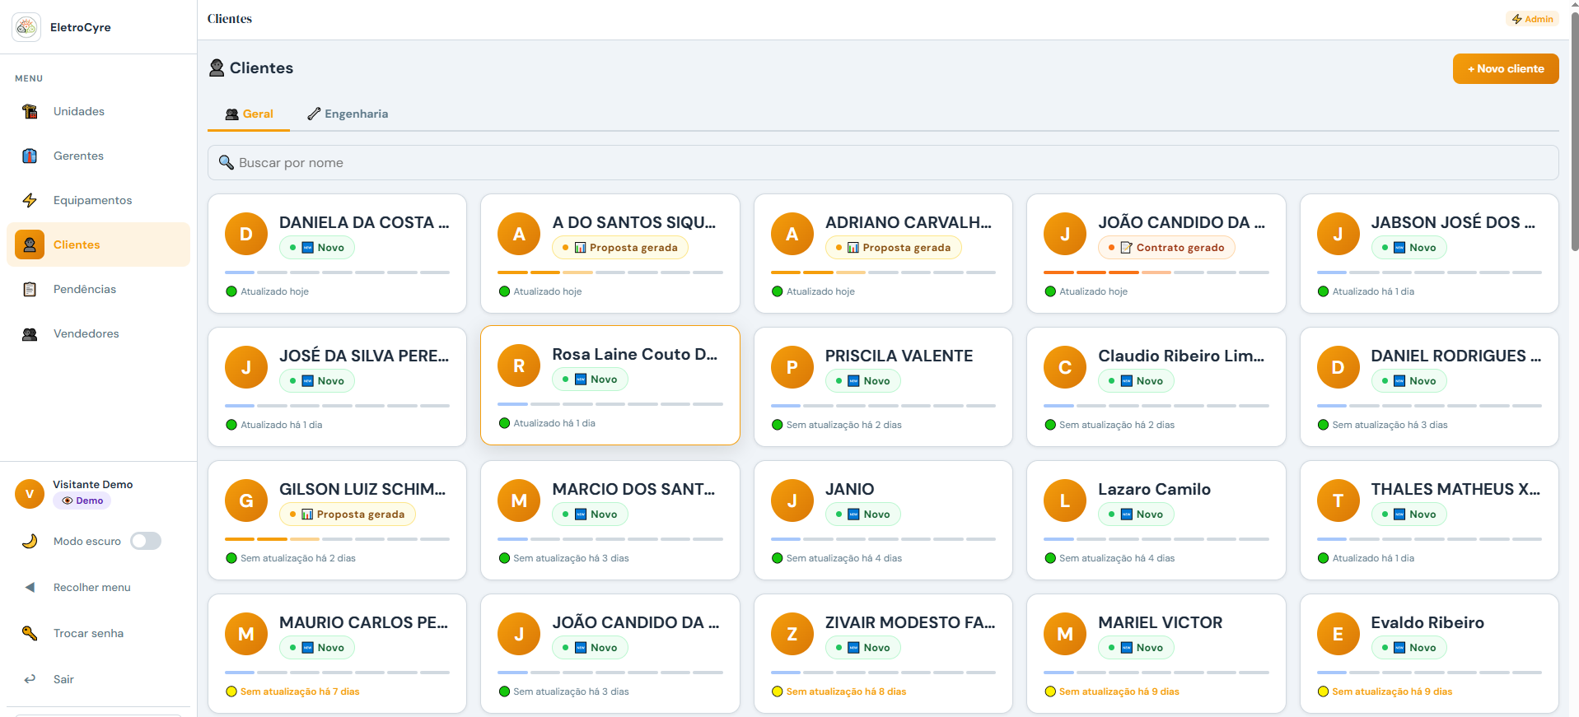Viewport: 1579px width, 717px height.
Task: Open the JABSON JOSÉ DOS client card
Action: coord(1429,254)
